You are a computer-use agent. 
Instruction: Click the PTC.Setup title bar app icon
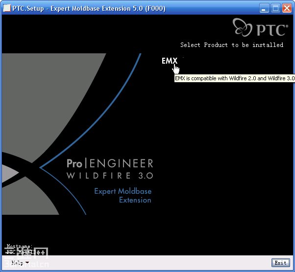pos(7,8)
